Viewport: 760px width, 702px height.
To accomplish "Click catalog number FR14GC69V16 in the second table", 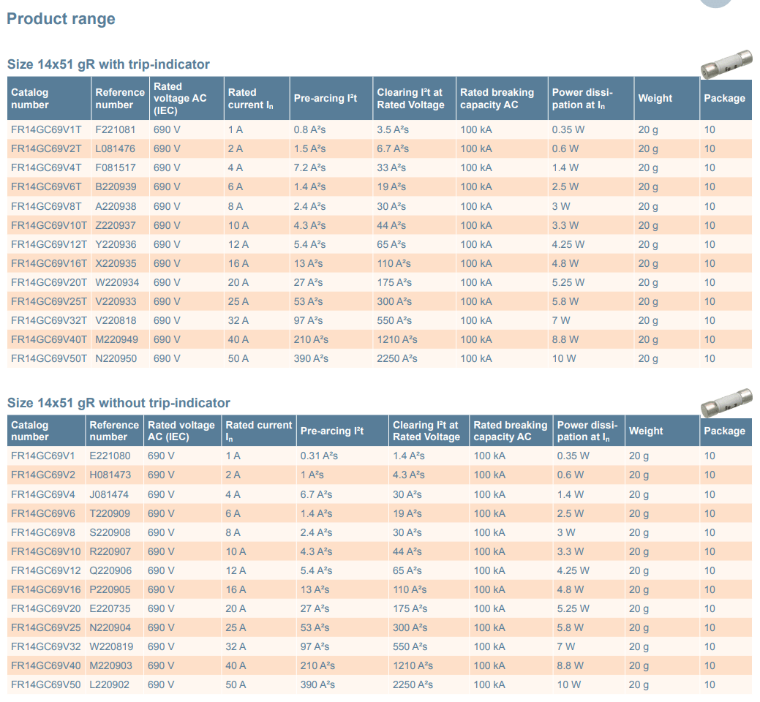I will click(x=46, y=589).
